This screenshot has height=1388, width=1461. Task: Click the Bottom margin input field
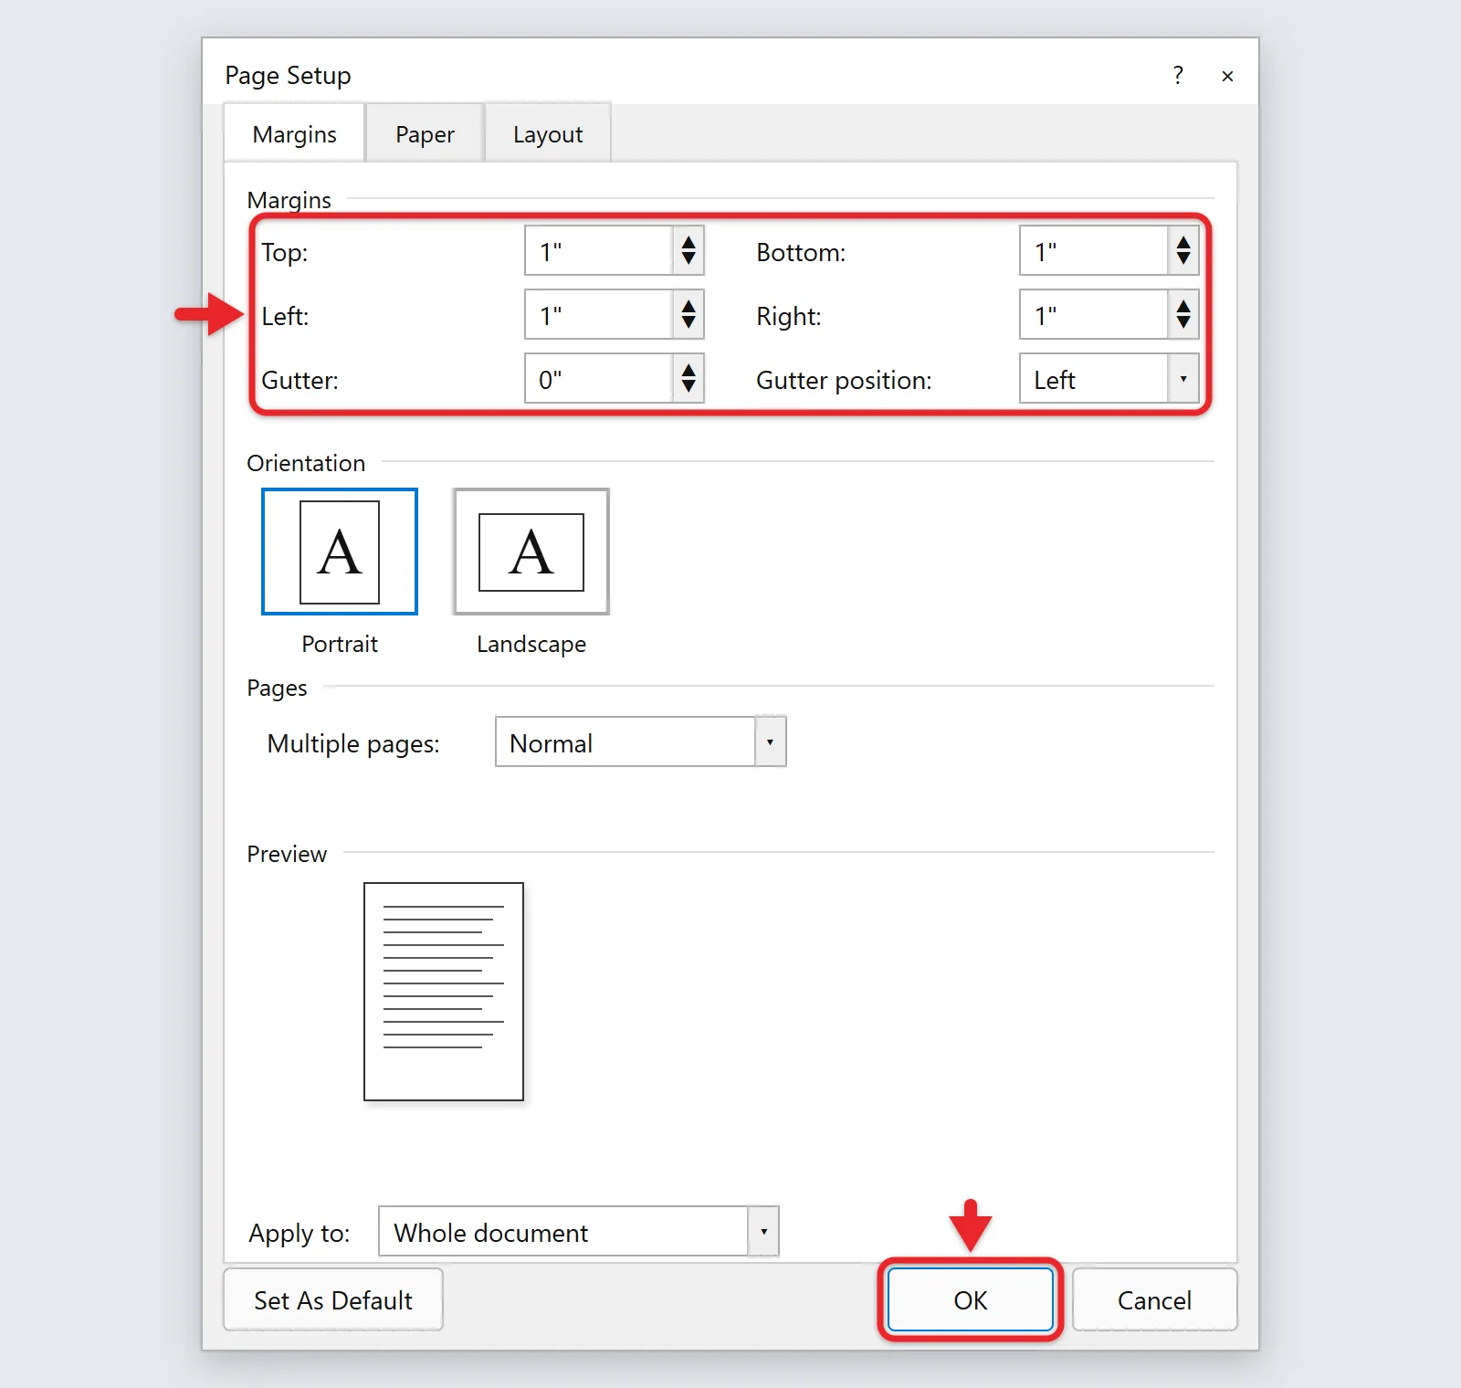(x=1094, y=251)
